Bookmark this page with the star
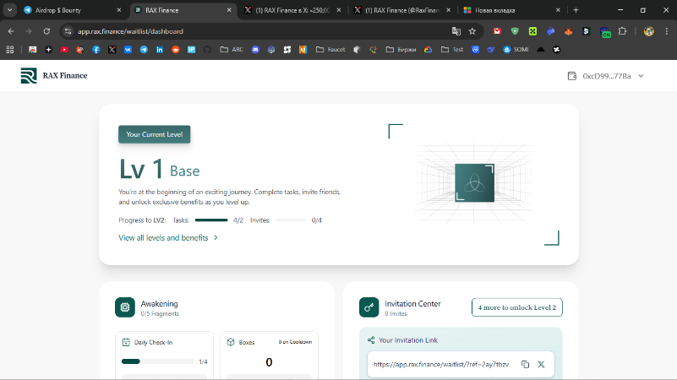Screen dimensions: 677x380 tap(472, 31)
